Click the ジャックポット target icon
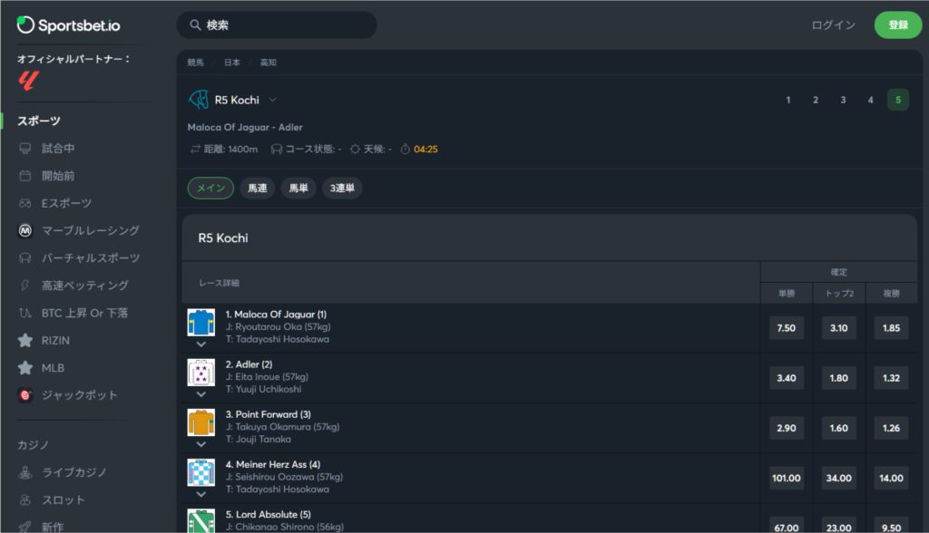929x533 pixels. click(x=24, y=395)
